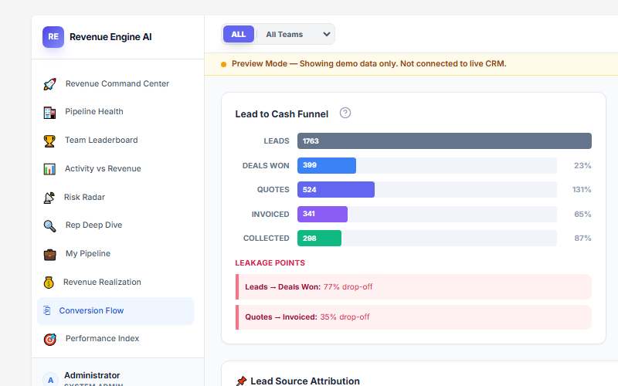Click the Lead Source Attribution heading

pyautogui.click(x=305, y=381)
